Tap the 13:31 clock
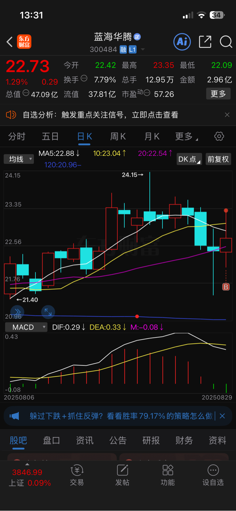Image resolution: width=236 pixels, height=511 pixels. [31, 15]
